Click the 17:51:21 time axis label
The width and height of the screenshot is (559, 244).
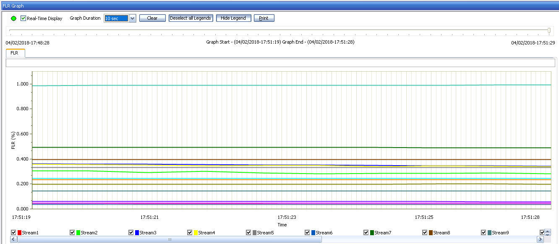tap(149, 217)
